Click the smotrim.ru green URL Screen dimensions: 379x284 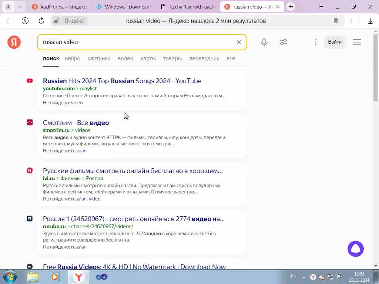click(x=56, y=130)
